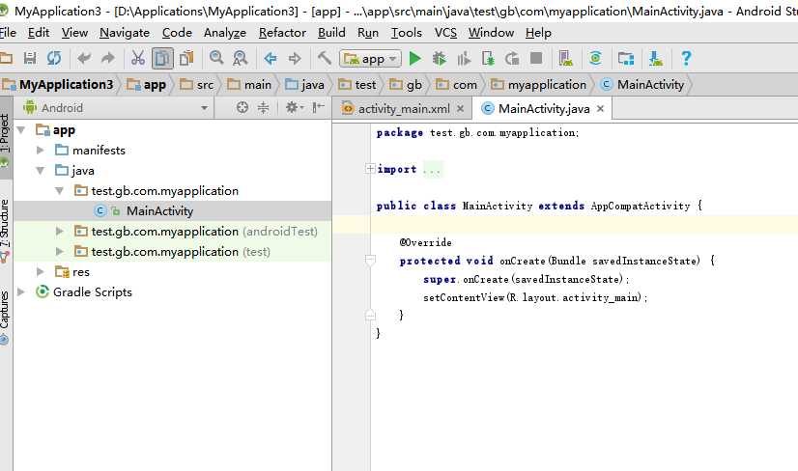This screenshot has width=798, height=471.
Task: Expand the (test) package node
Action: (60, 251)
